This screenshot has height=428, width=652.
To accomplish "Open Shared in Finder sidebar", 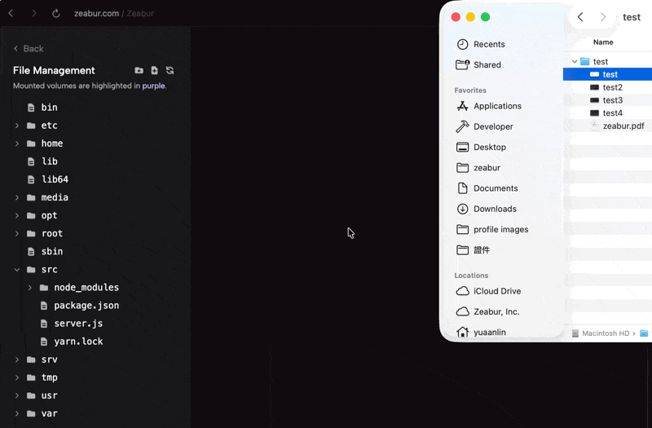I will pyautogui.click(x=478, y=65).
